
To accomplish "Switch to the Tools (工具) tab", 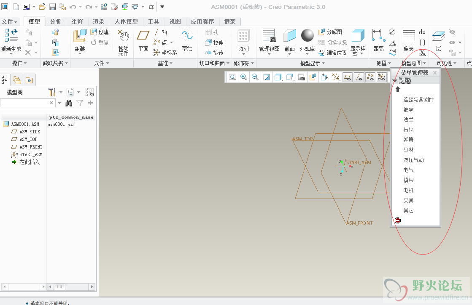I will (x=154, y=21).
